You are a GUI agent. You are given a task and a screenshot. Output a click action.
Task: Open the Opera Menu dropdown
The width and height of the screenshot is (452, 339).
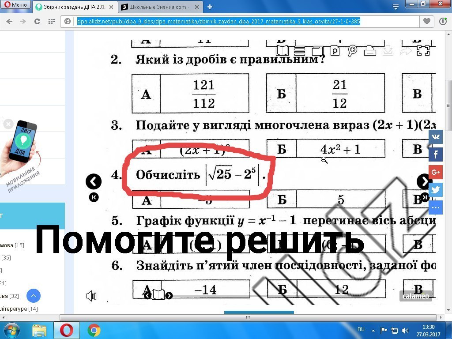(15, 4)
